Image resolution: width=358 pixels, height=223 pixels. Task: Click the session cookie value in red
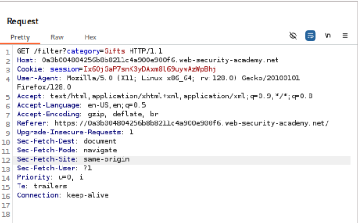point(150,69)
